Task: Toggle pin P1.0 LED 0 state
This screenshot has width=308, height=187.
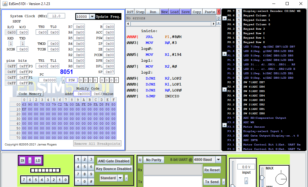Action: point(239,78)
